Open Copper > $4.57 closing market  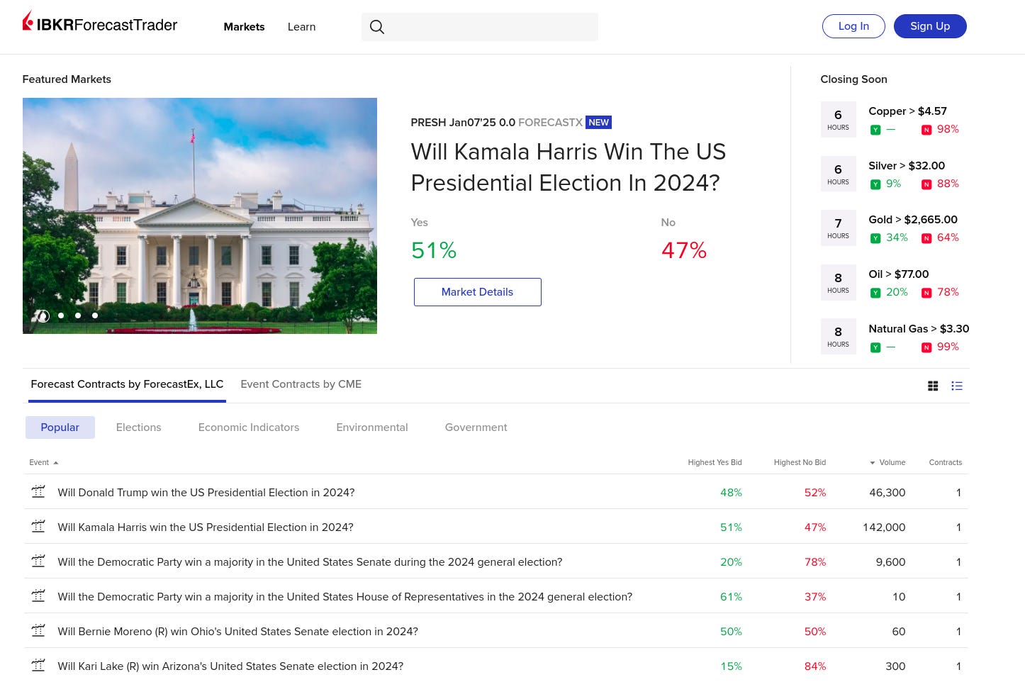tap(907, 111)
